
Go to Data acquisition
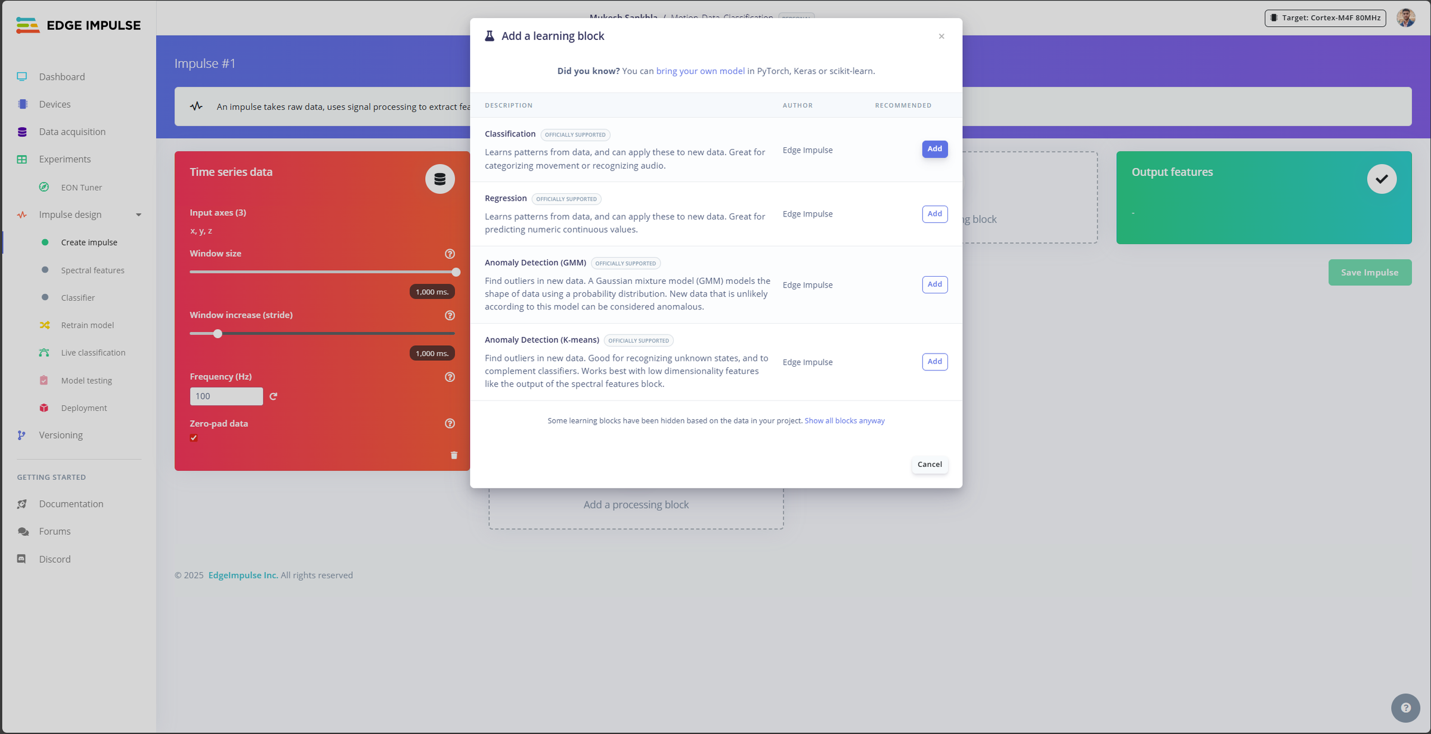(72, 132)
